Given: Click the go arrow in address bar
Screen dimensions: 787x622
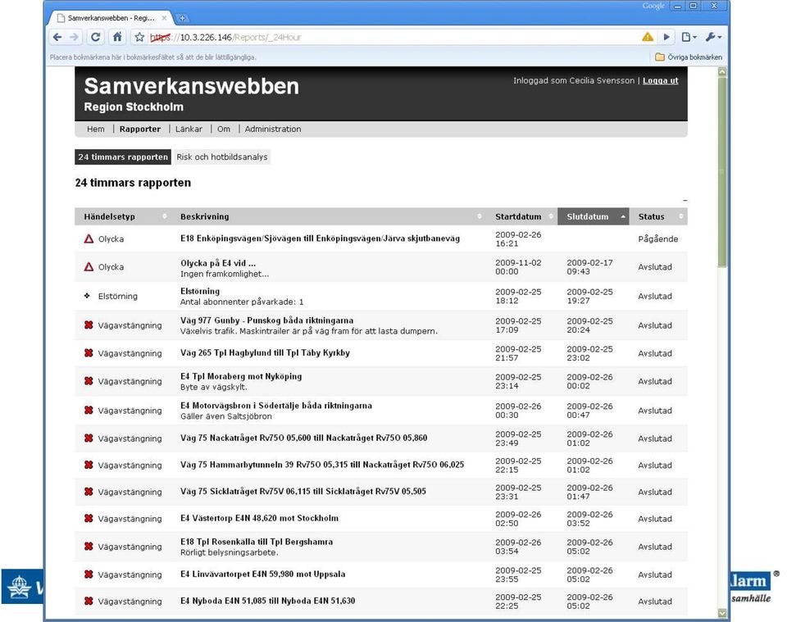Looking at the screenshot, I should [x=666, y=37].
